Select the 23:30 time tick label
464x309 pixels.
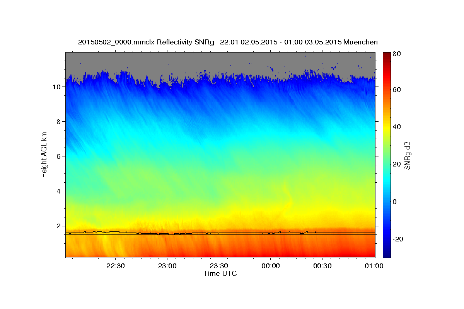tap(219, 266)
